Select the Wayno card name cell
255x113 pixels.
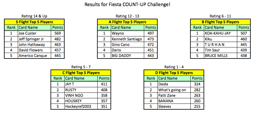point(127,33)
